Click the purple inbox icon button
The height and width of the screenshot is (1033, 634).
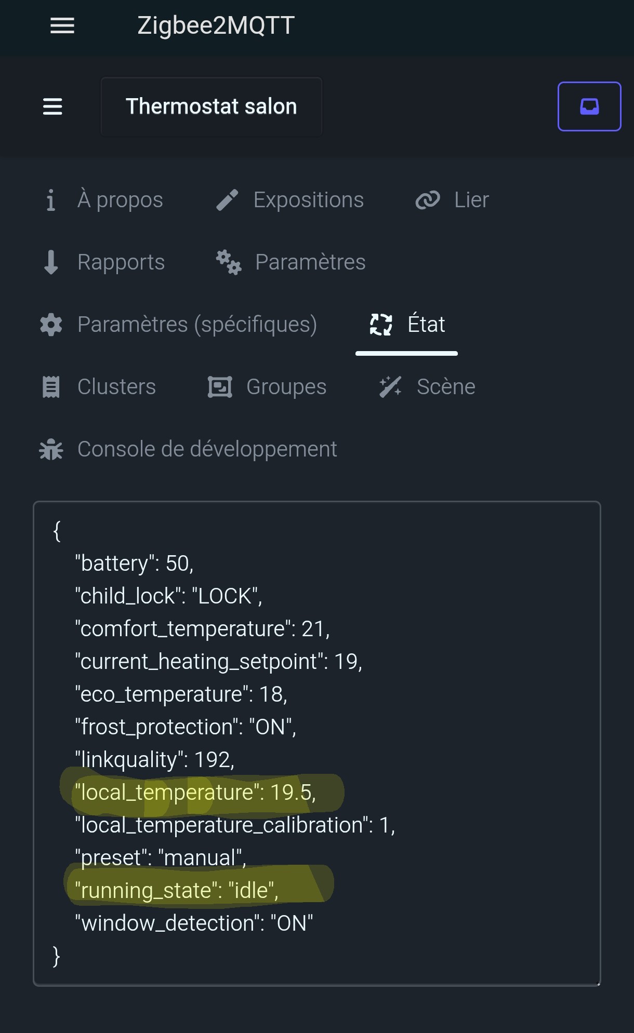click(x=589, y=106)
